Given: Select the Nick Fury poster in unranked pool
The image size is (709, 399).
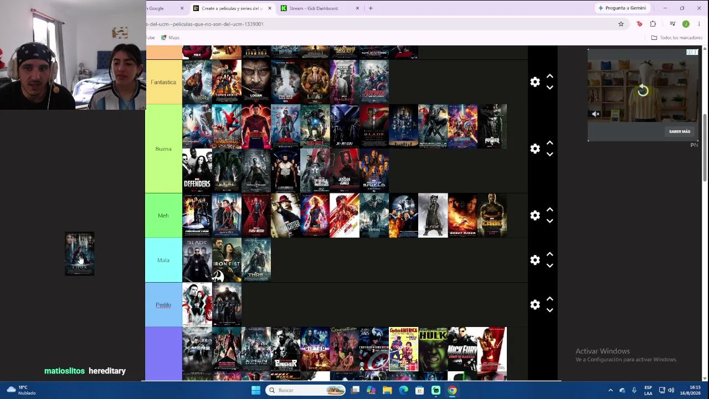Looking at the screenshot, I should [x=463, y=349].
